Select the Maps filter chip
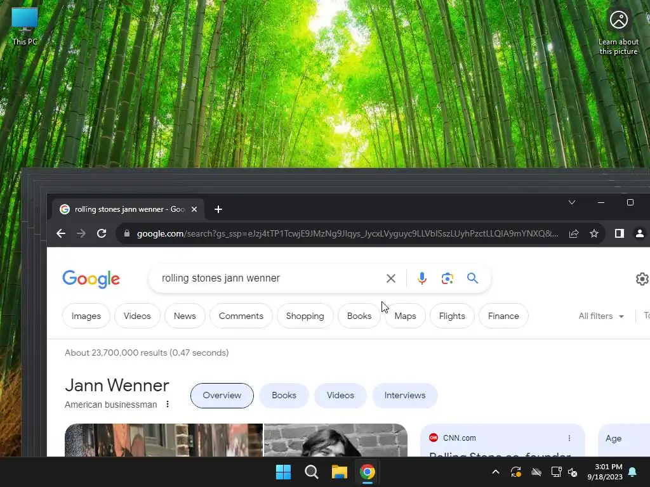The width and height of the screenshot is (650, 487). pos(405,316)
